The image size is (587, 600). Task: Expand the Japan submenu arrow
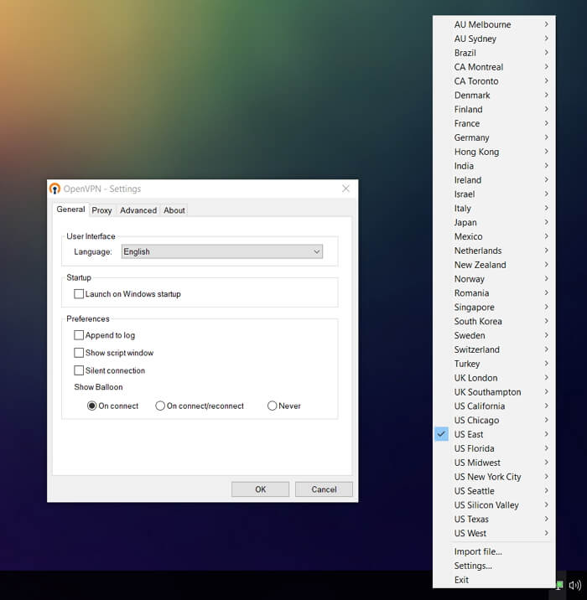(x=547, y=222)
